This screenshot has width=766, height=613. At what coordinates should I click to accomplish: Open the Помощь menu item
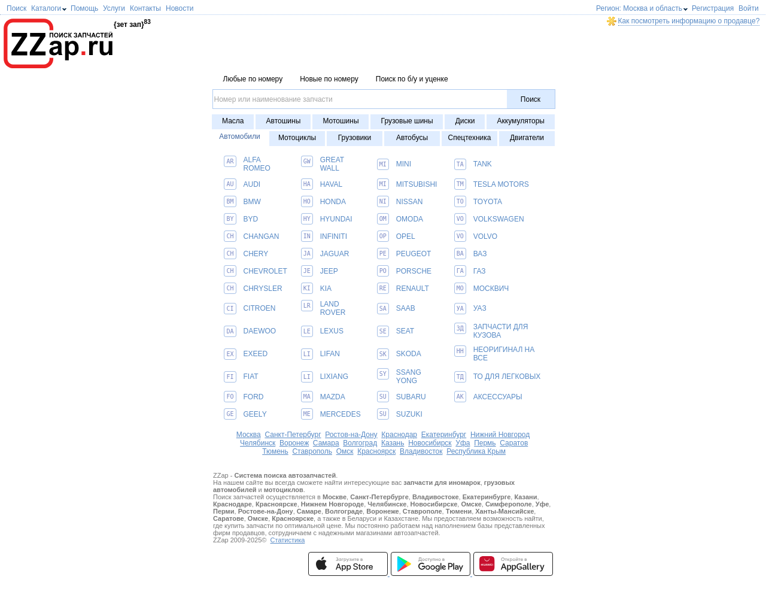(84, 8)
